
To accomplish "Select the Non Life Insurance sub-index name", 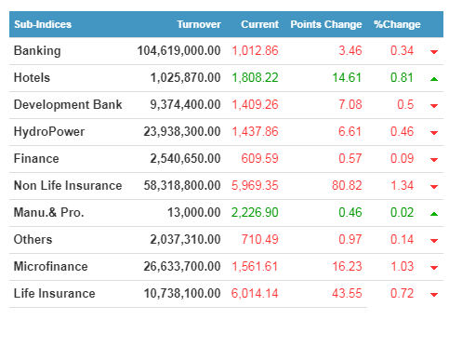I will click(x=68, y=185).
